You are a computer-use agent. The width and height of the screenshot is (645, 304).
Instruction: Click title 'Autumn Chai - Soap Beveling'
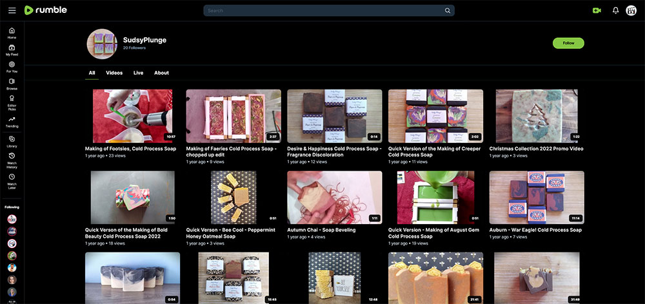[x=321, y=230]
